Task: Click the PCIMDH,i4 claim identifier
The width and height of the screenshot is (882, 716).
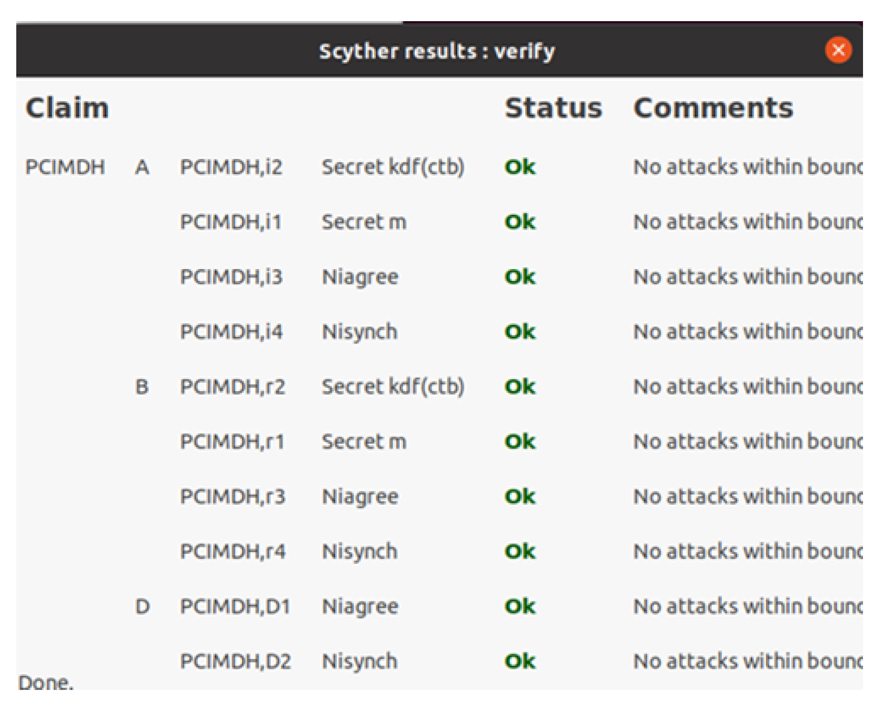Action: [231, 331]
